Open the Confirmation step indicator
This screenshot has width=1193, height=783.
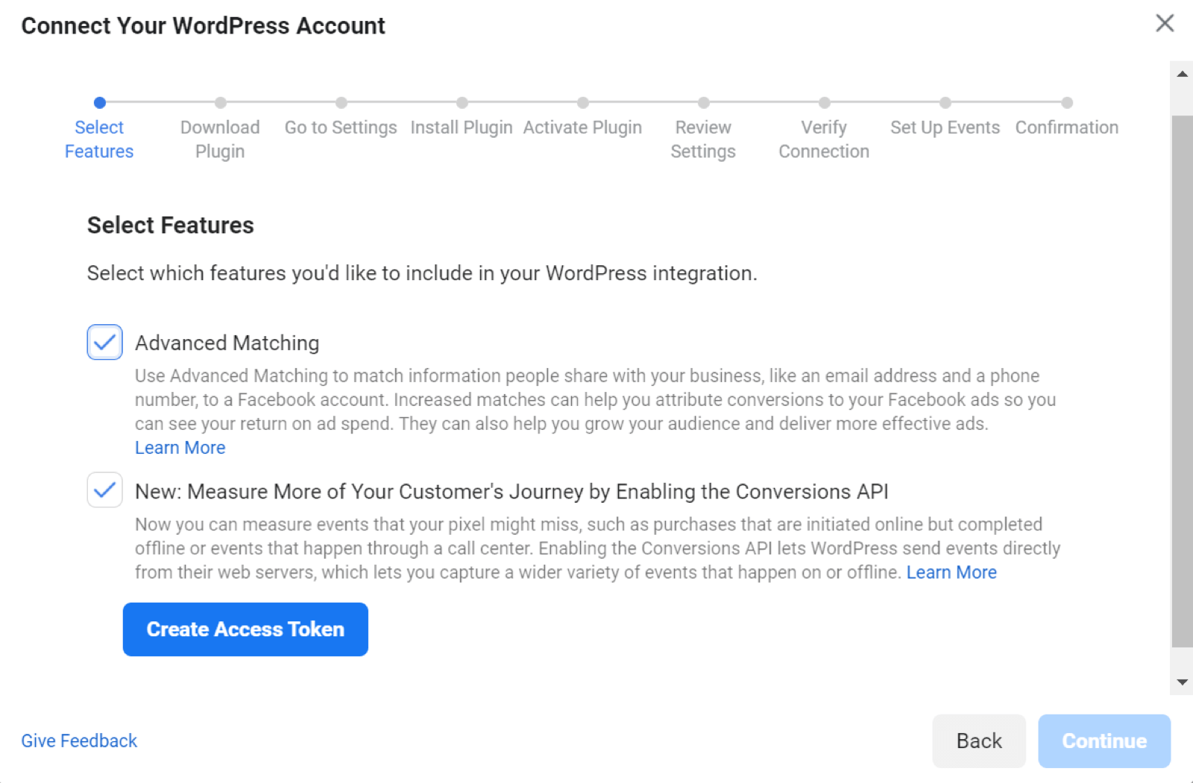coord(1067,103)
